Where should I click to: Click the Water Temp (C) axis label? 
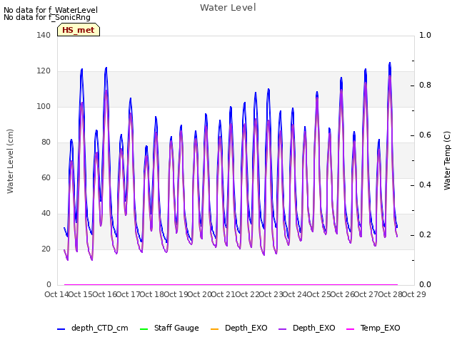447,160
